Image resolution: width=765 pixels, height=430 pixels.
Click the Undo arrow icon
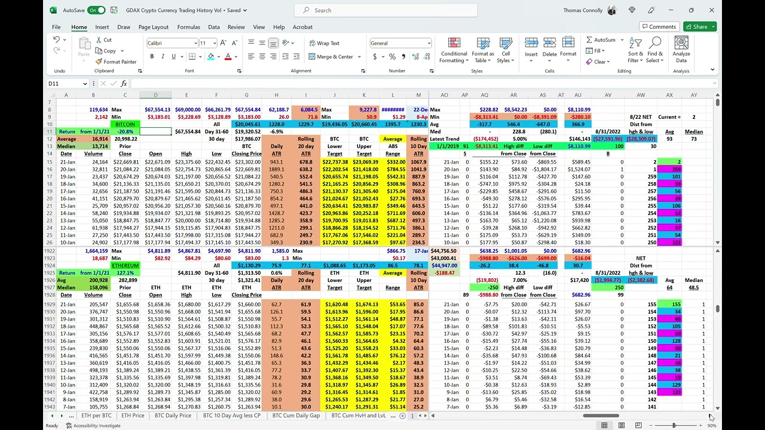[56, 39]
